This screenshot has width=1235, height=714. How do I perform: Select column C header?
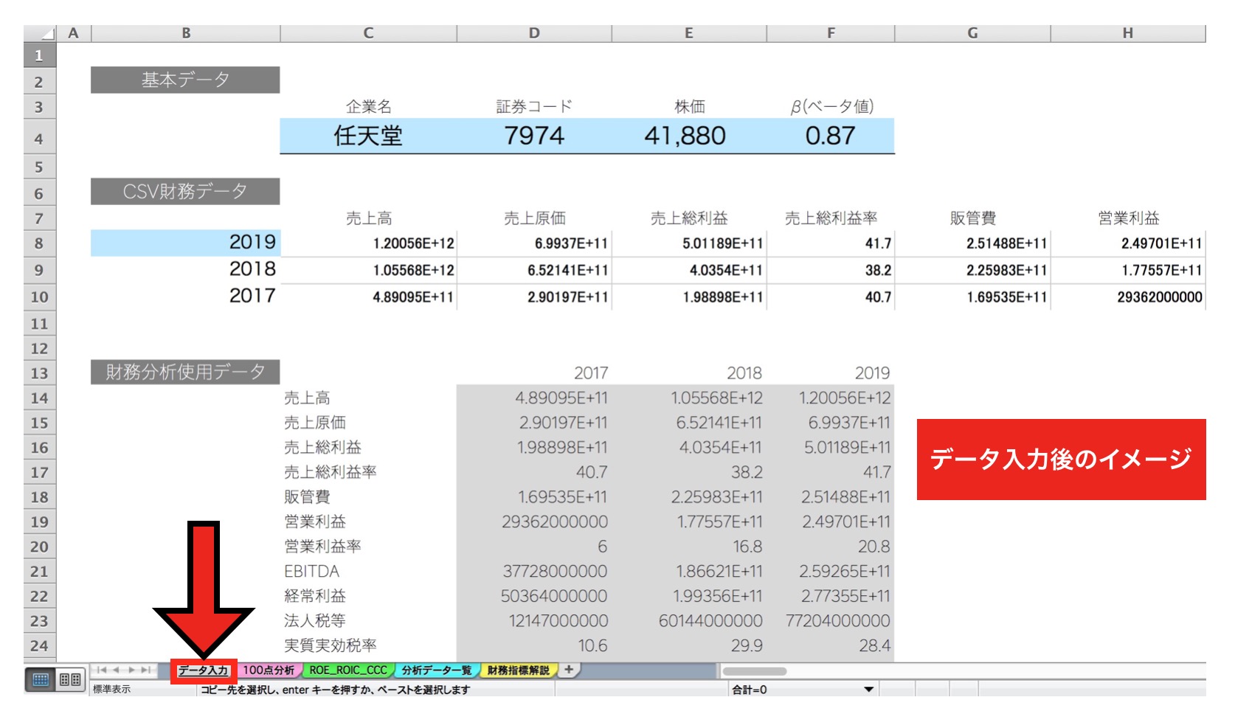point(369,33)
